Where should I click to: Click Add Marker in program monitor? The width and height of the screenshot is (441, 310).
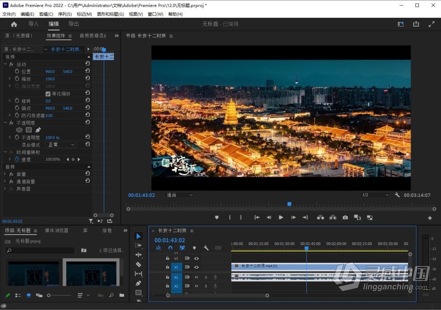[x=216, y=218]
